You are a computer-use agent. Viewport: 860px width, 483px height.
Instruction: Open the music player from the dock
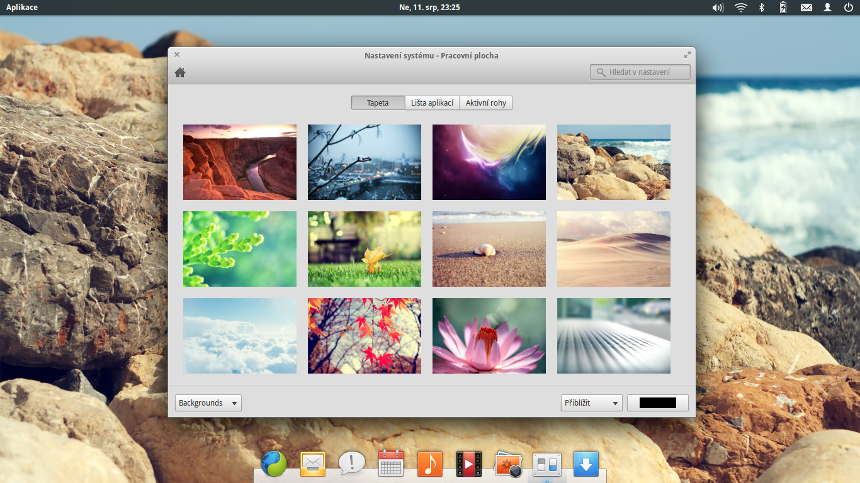[429, 464]
